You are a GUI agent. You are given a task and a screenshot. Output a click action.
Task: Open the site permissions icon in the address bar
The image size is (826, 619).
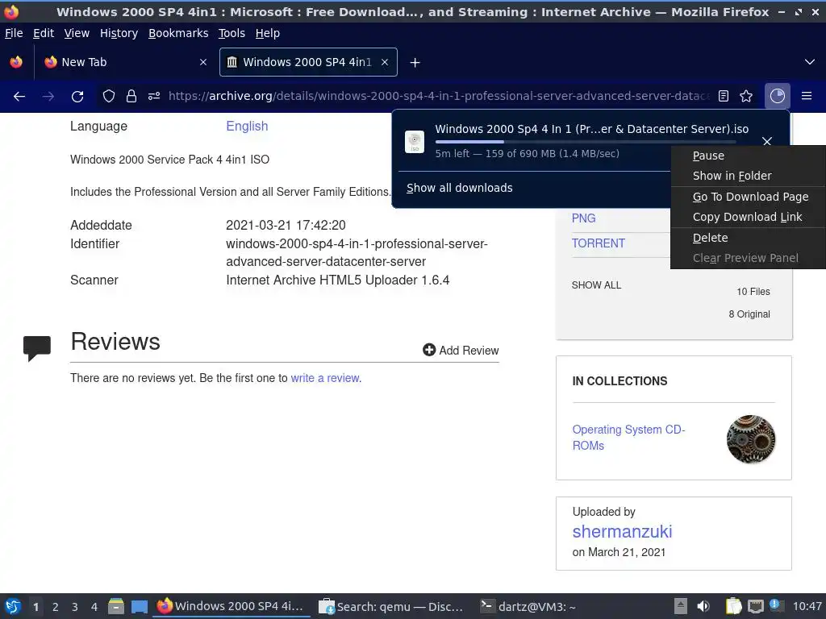pyautogui.click(x=154, y=96)
